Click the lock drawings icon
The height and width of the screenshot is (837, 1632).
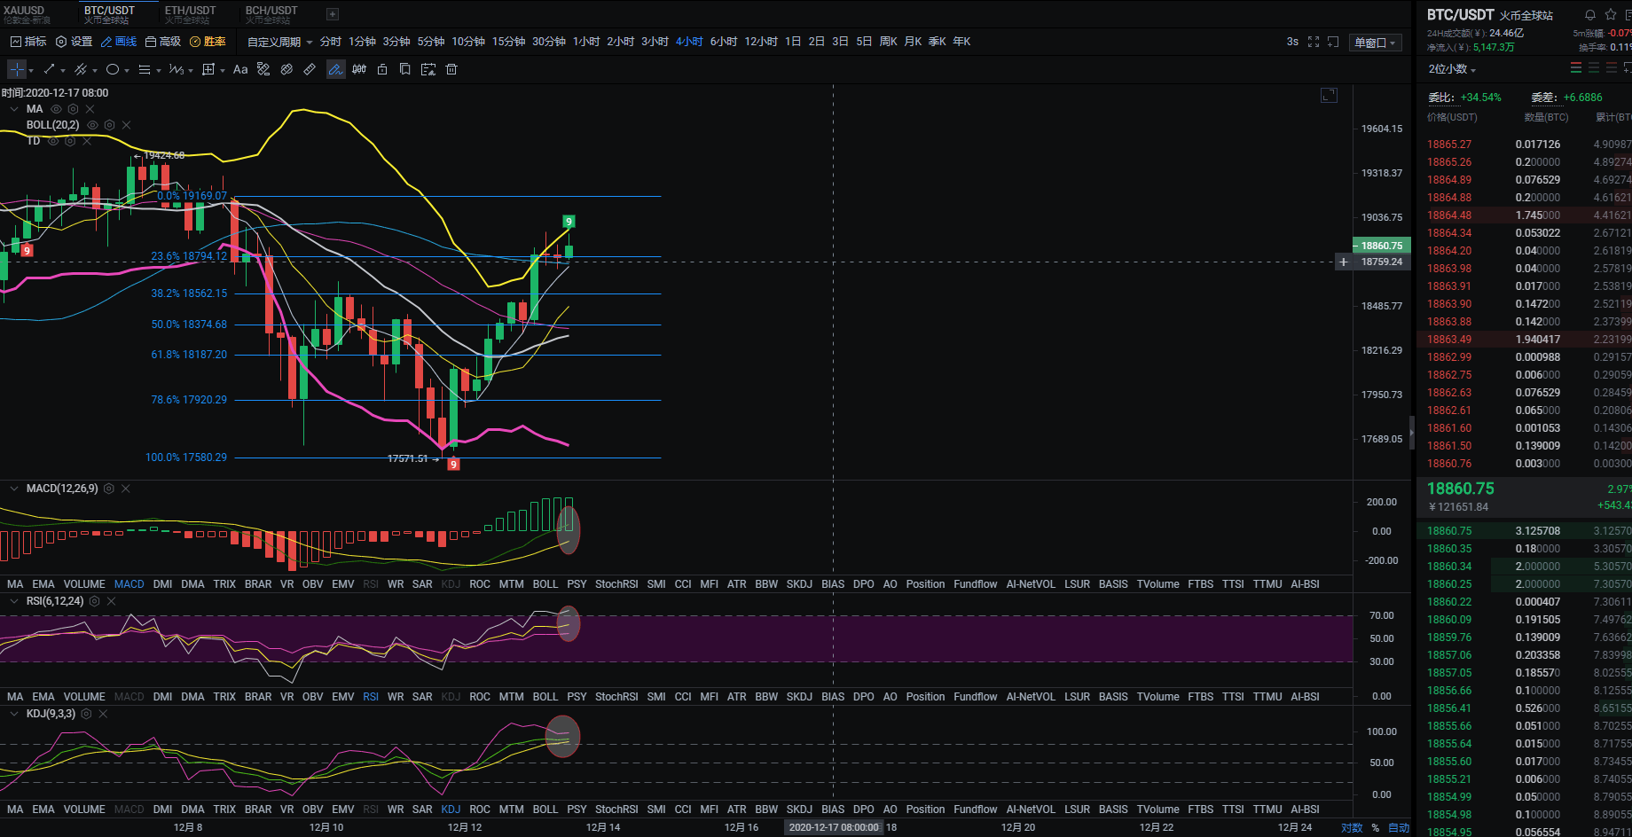pos(382,69)
